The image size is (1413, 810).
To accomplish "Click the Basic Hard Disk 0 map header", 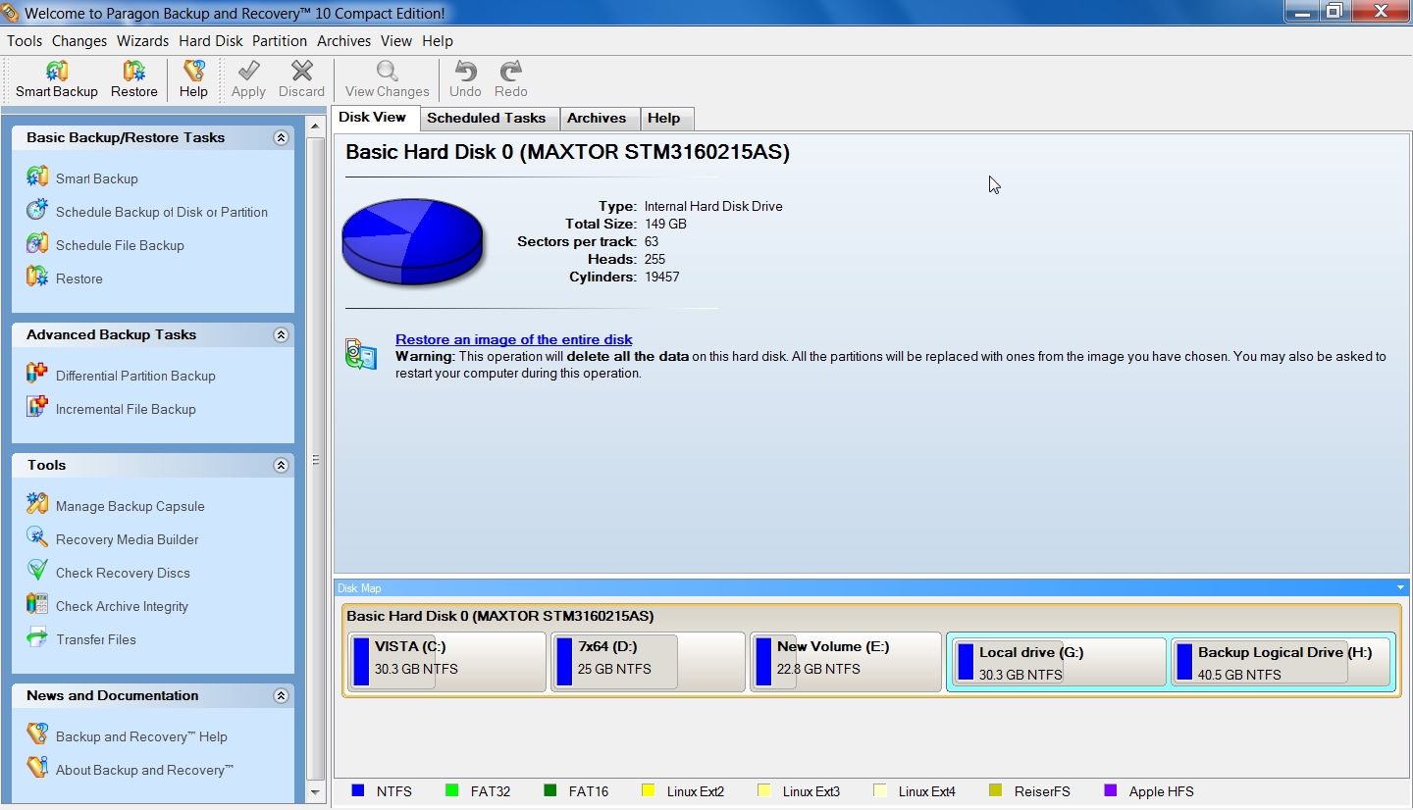I will tap(500, 617).
